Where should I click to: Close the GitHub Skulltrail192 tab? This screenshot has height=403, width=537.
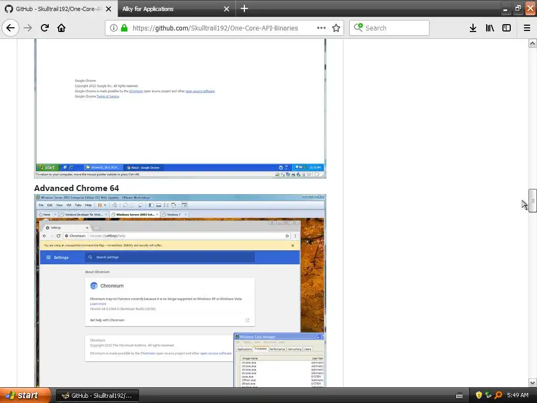(x=109, y=9)
